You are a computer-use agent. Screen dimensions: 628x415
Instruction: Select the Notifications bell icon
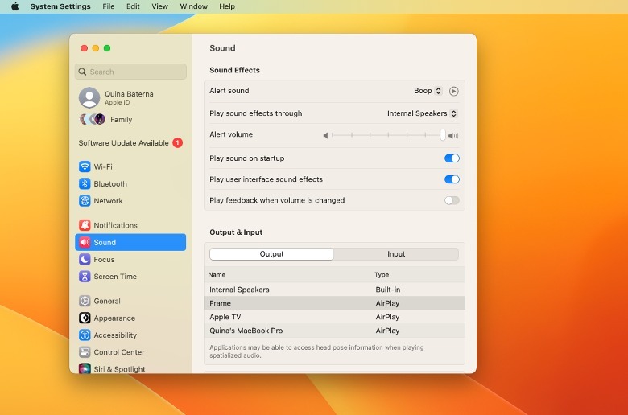[85, 225]
